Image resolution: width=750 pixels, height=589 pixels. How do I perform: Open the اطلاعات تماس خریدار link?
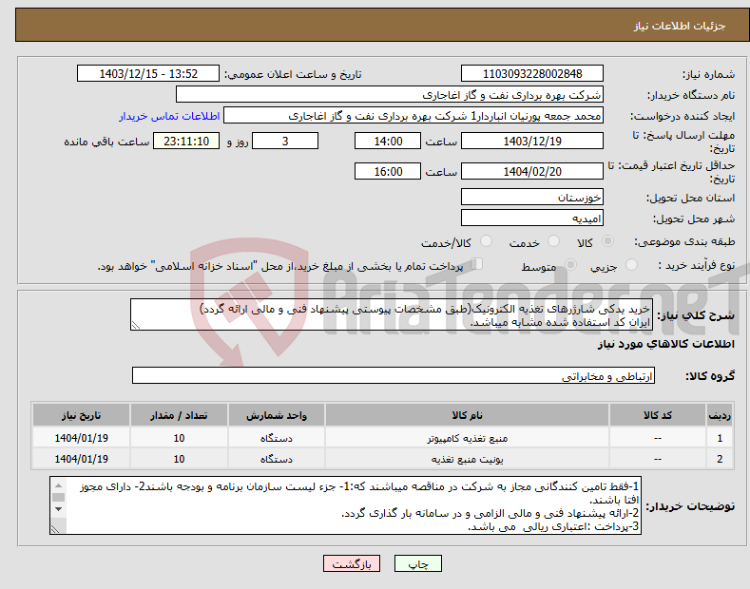[x=169, y=116]
